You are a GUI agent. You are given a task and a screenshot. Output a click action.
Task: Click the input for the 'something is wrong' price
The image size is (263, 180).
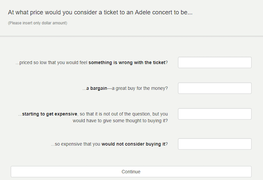tap(215, 63)
